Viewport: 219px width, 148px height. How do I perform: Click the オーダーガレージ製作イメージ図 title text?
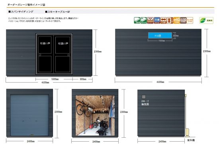[x=26, y=5]
